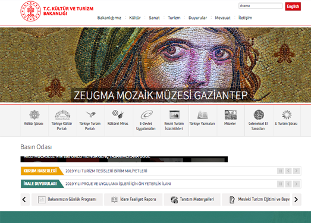The image size is (311, 223).
Task: Open Tanıtım Materyalleri link
Action: coord(192,199)
